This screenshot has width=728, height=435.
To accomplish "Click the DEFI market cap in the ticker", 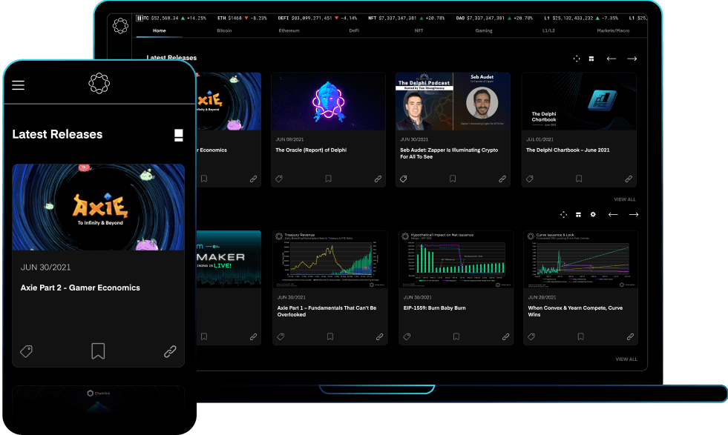I will pos(317,19).
